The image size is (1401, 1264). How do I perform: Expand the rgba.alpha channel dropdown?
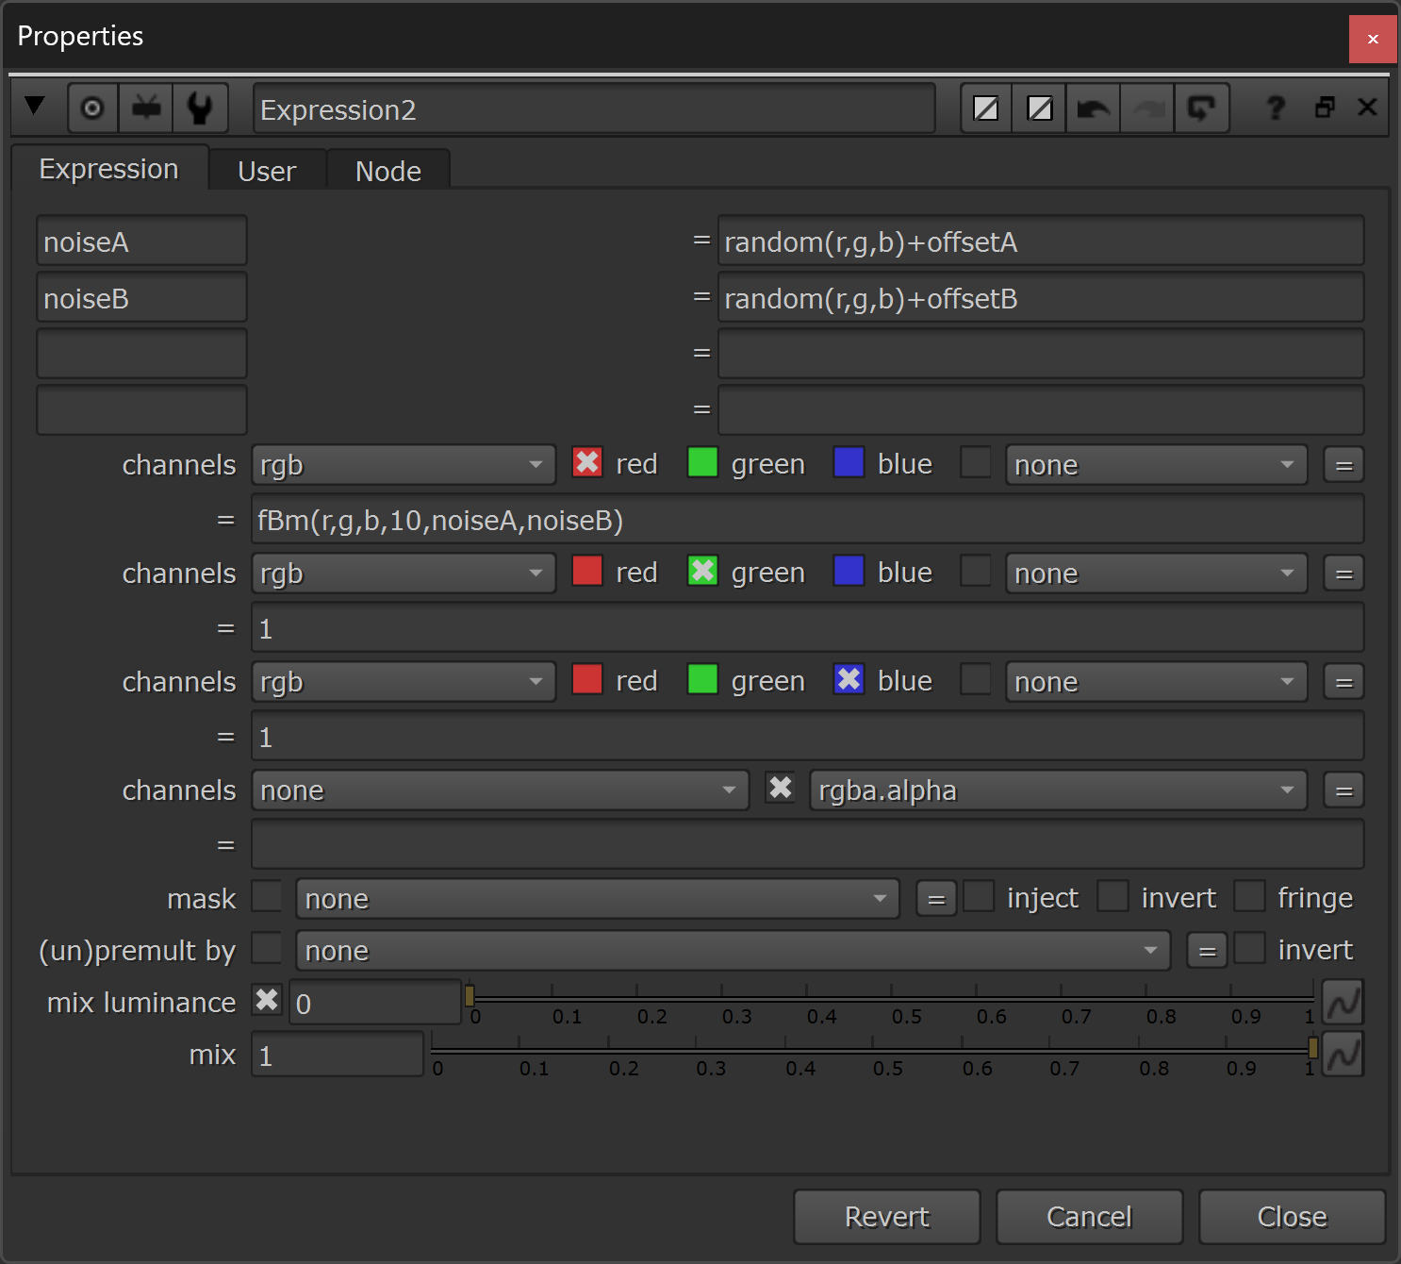click(x=1057, y=790)
